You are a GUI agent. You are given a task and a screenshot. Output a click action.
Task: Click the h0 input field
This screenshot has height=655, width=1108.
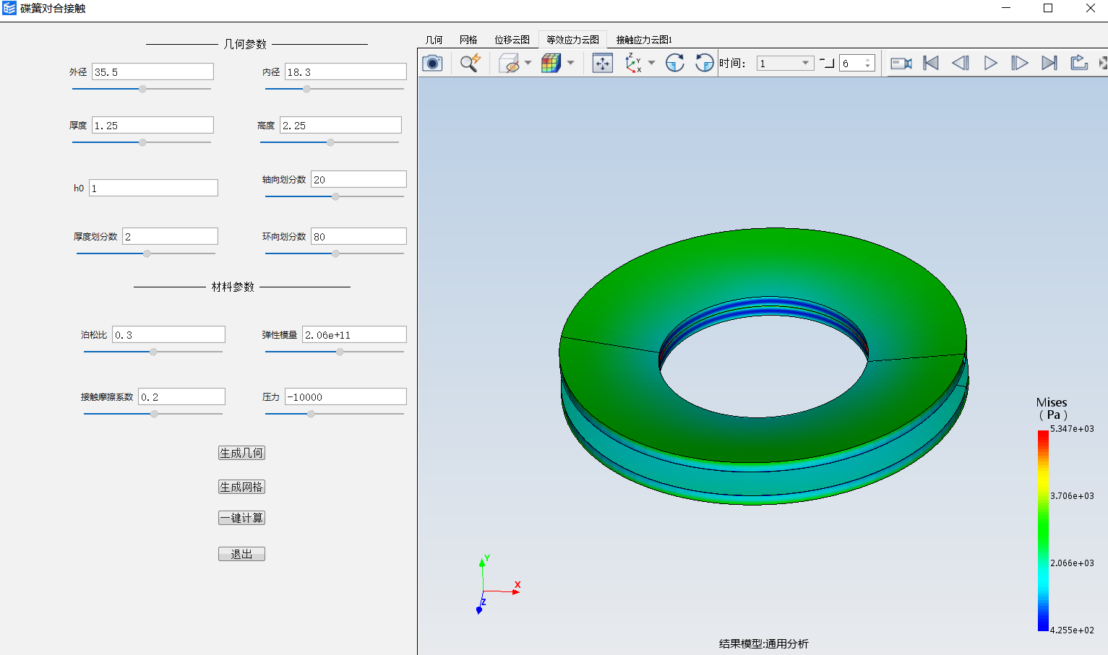[x=153, y=188]
